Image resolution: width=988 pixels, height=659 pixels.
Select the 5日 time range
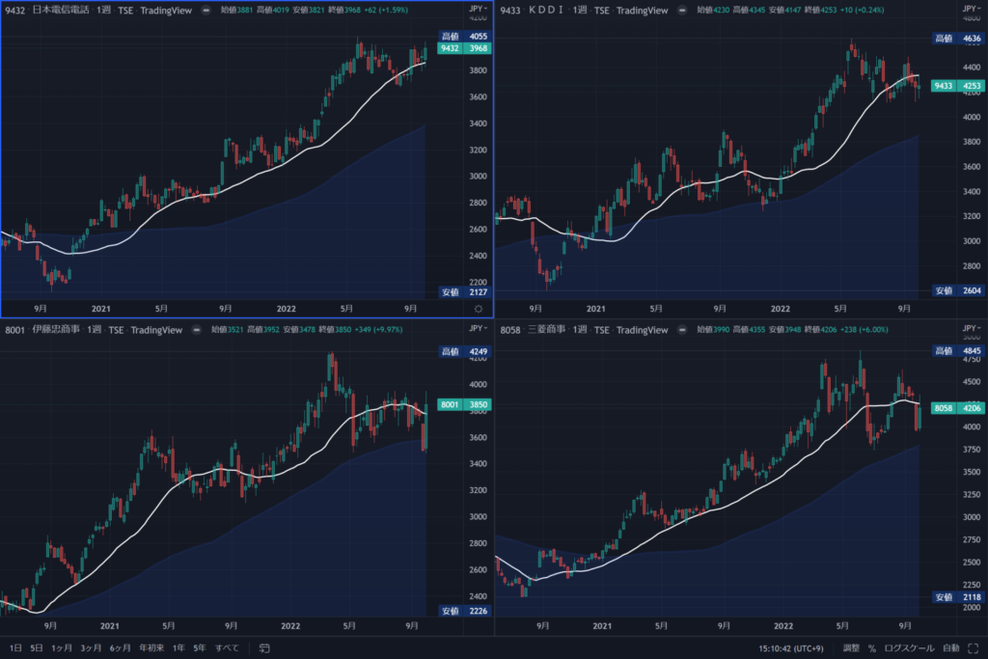click(37, 648)
